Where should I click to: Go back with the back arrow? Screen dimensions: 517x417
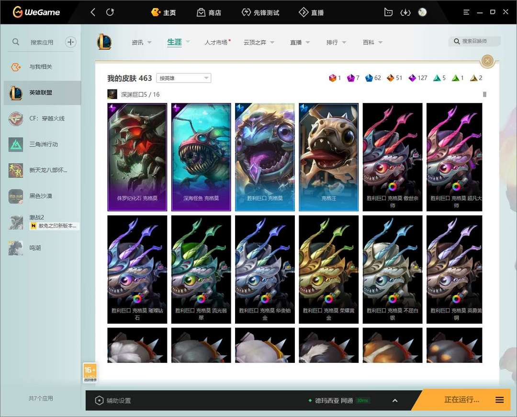coord(93,12)
